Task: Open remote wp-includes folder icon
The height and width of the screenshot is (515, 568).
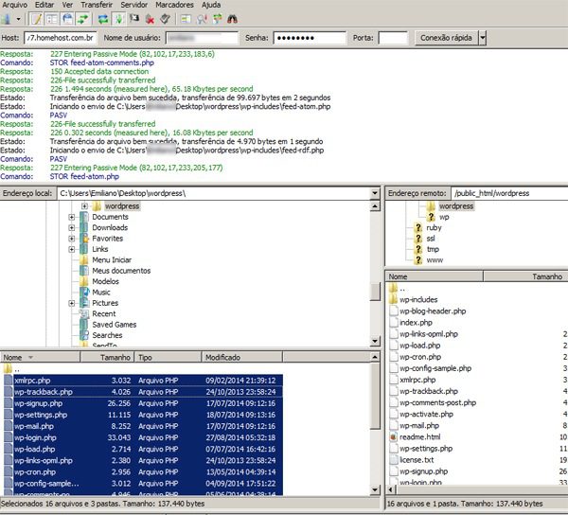Action: click(x=393, y=299)
